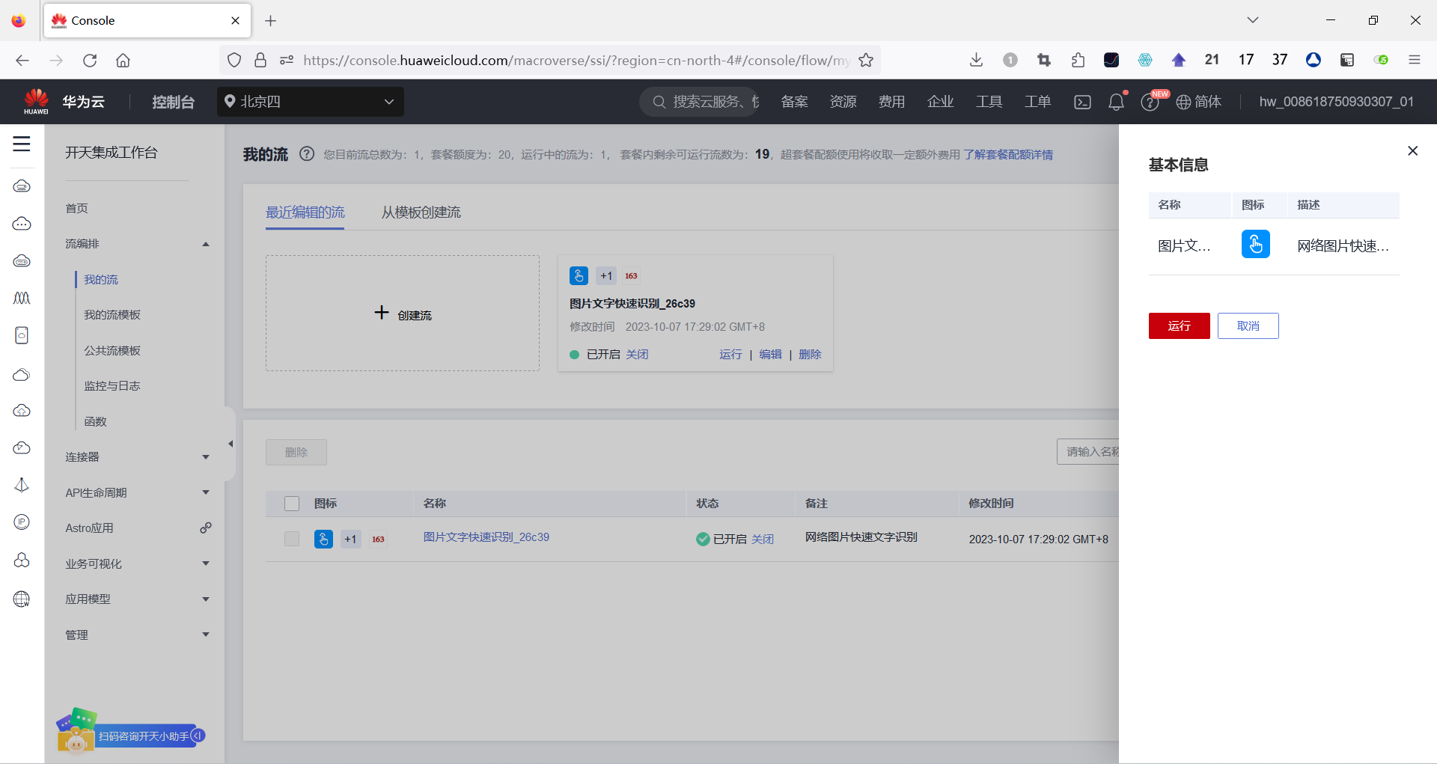Click the Huawei Cloud logo
Viewport: 1437px width, 764px height.
tap(36, 101)
